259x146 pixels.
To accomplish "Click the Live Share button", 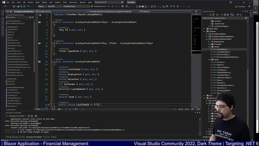I will (x=240, y=6).
